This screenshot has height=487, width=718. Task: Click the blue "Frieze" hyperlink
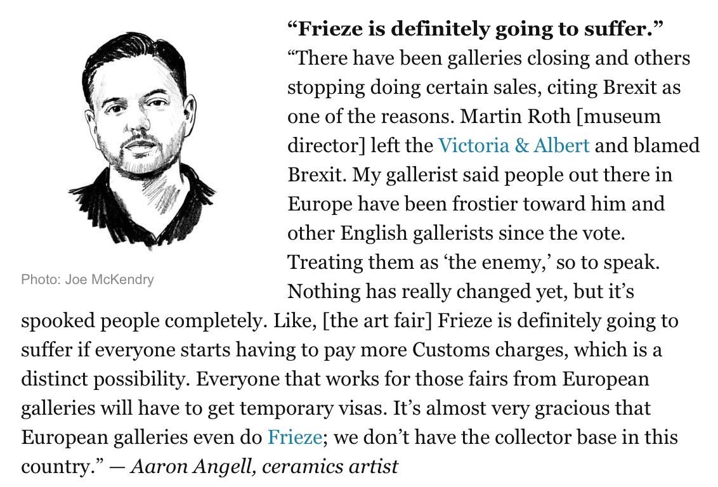pyautogui.click(x=295, y=437)
